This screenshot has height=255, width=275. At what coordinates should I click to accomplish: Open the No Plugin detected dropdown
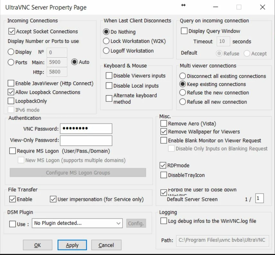[x=77, y=223]
